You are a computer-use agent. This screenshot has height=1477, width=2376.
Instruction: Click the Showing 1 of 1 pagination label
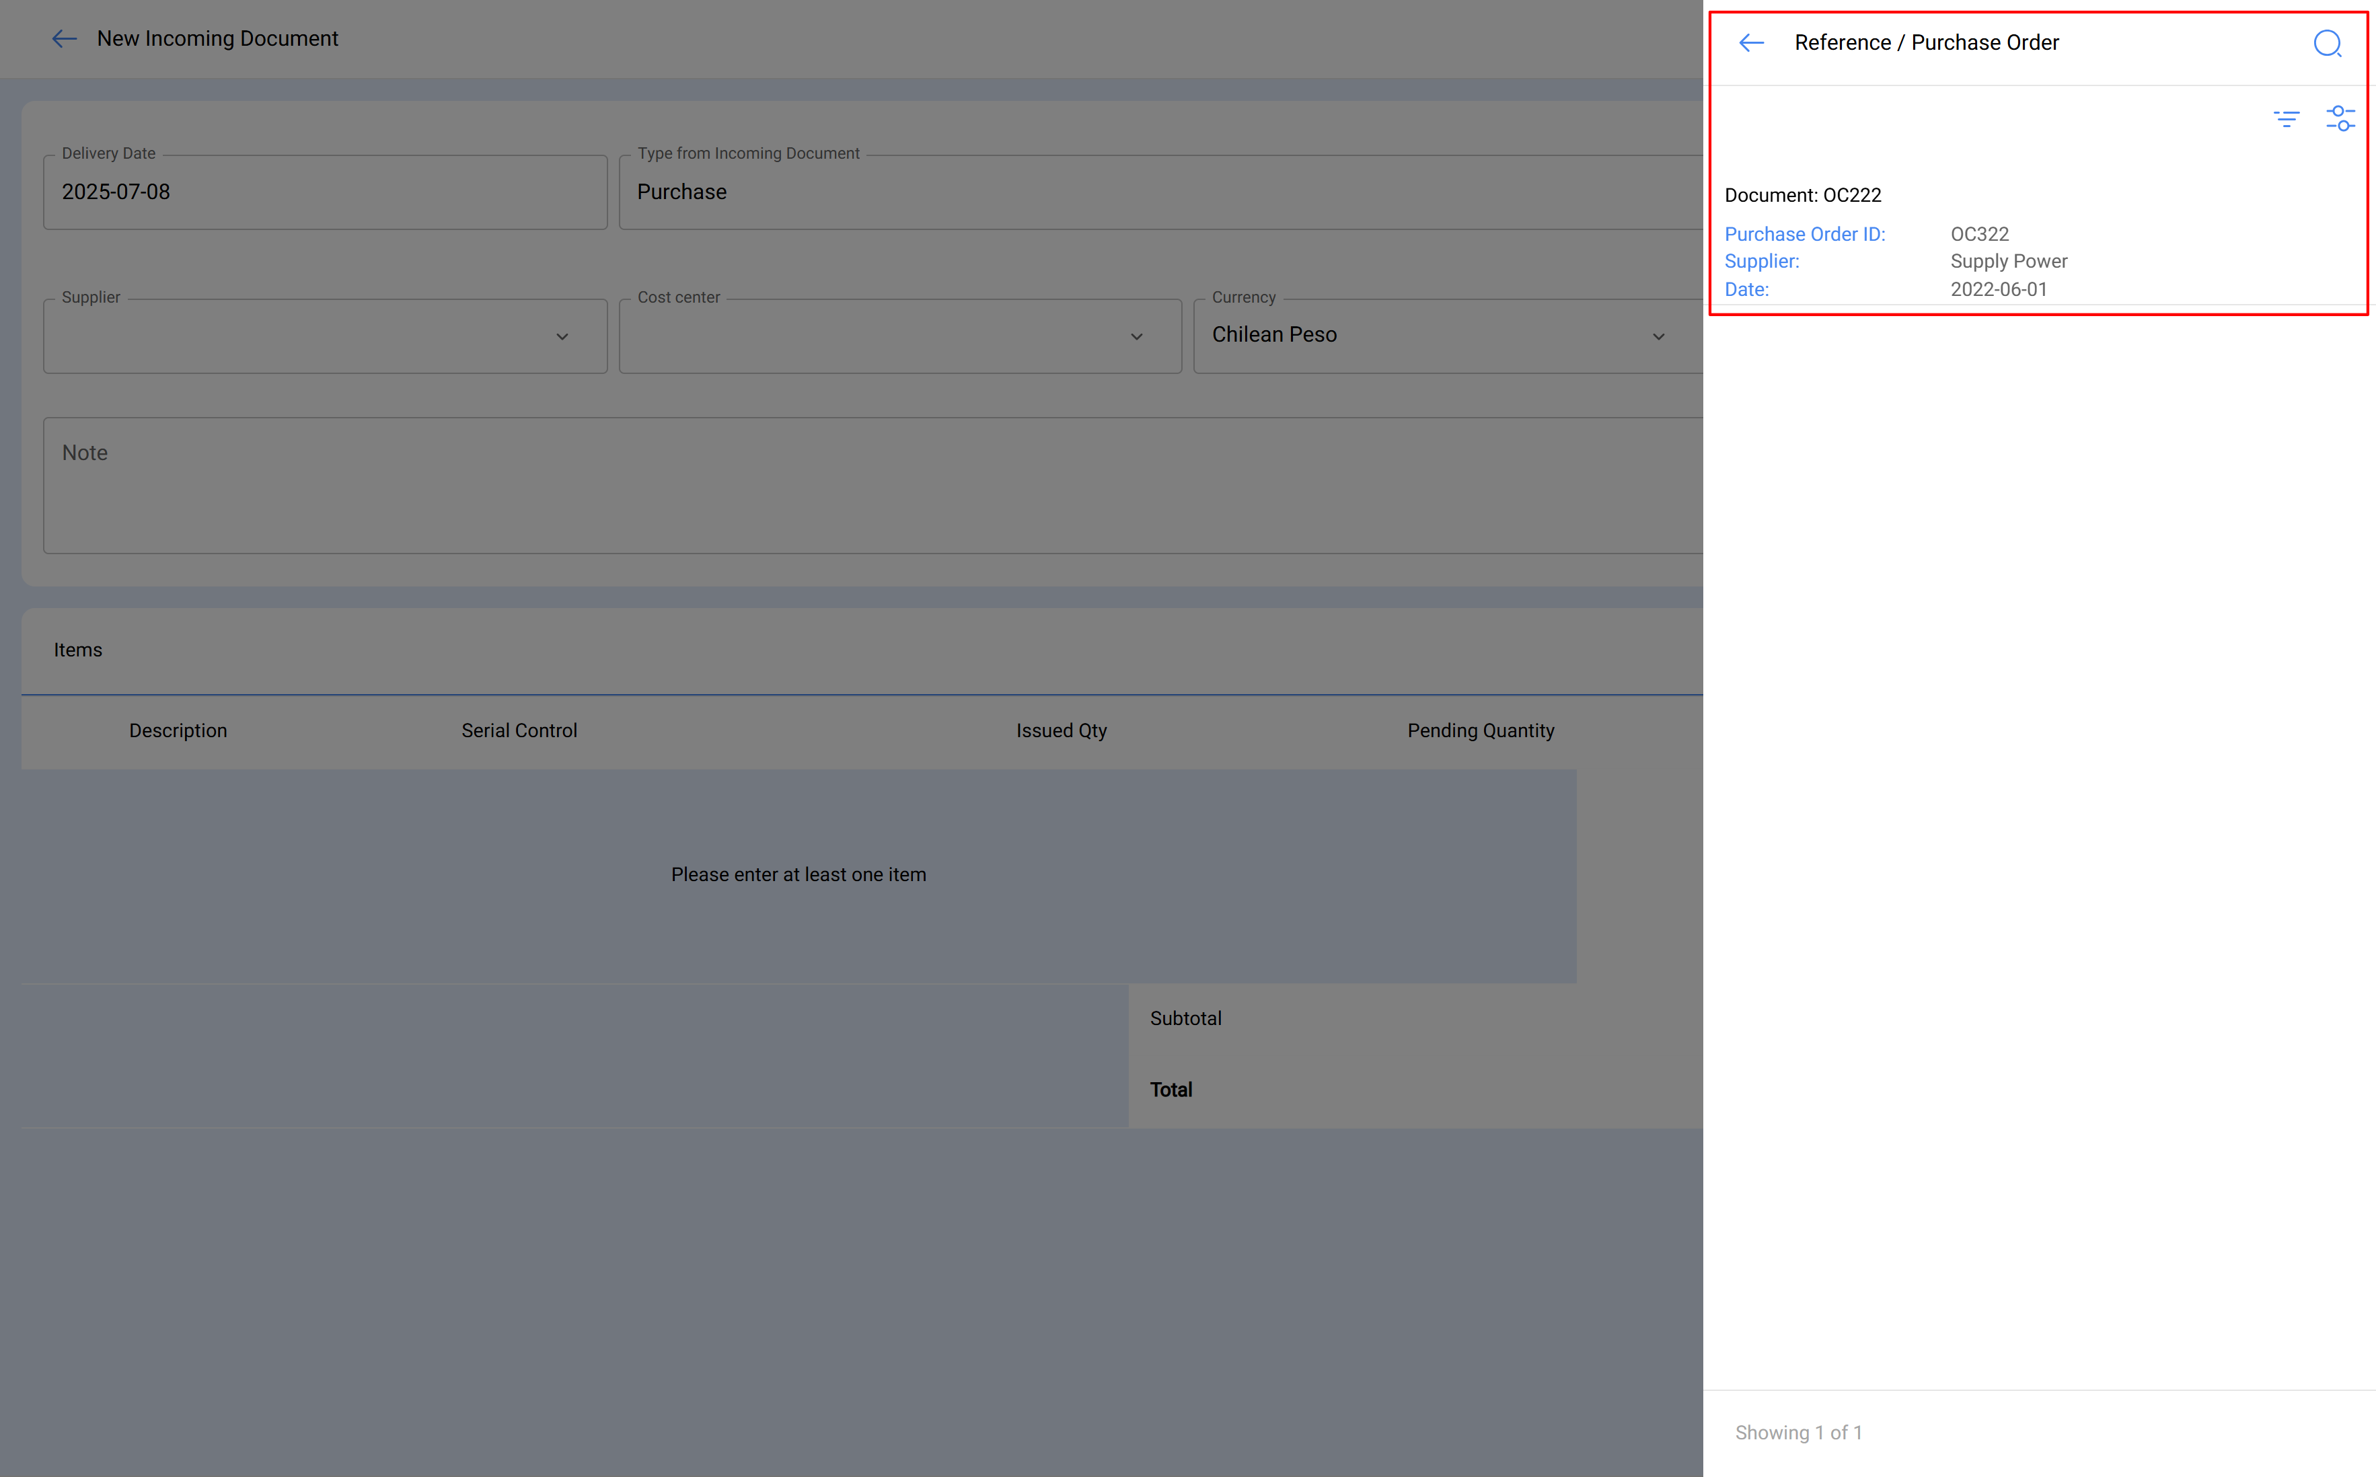pyautogui.click(x=1799, y=1432)
